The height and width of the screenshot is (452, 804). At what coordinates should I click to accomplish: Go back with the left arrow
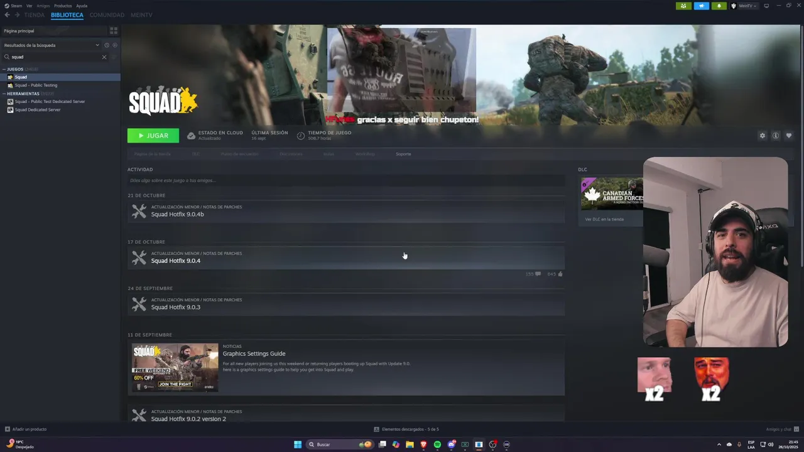point(7,14)
